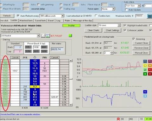The width and height of the screenshot is (152, 121).
Task: Click the Standard Back stake field
Action: (18, 47)
